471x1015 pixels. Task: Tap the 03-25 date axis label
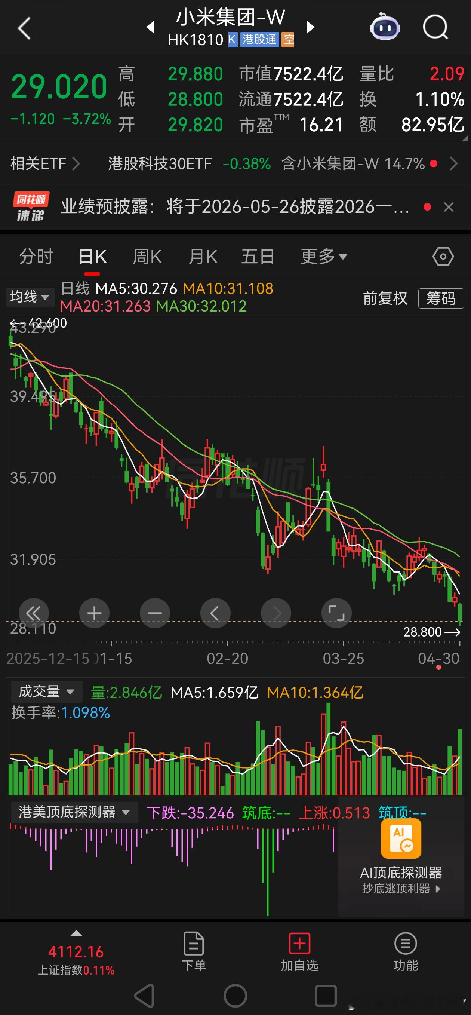(x=344, y=659)
